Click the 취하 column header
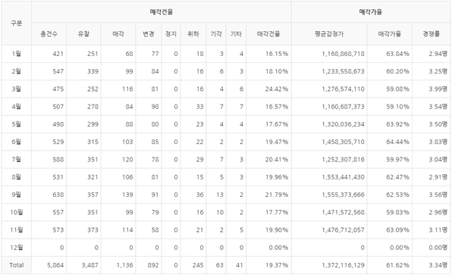The height and width of the screenshot is (275, 452). tap(193, 34)
